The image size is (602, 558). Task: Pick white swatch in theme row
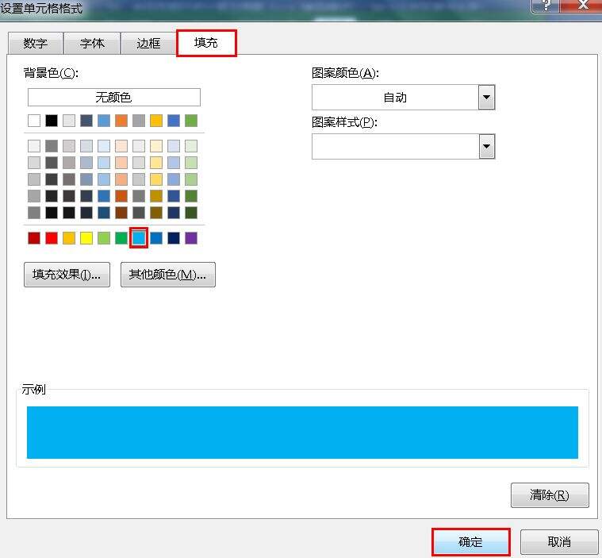tap(34, 121)
